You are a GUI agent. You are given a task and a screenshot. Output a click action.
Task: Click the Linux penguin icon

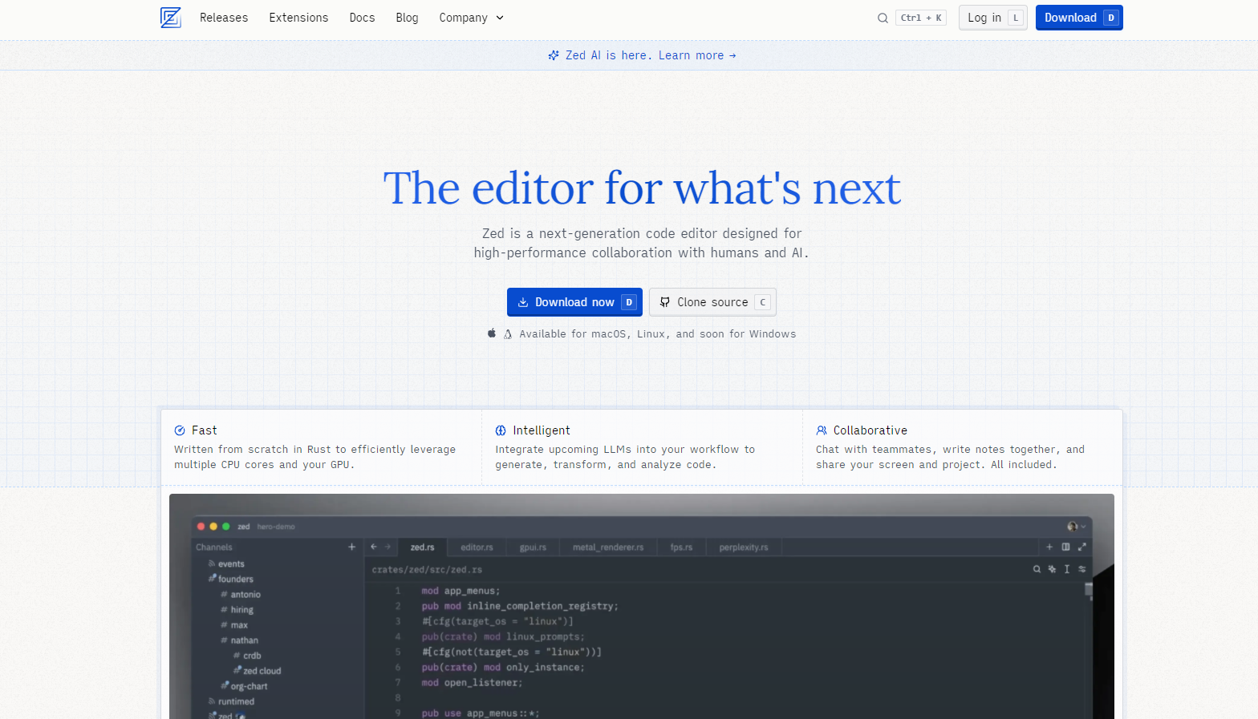(508, 334)
